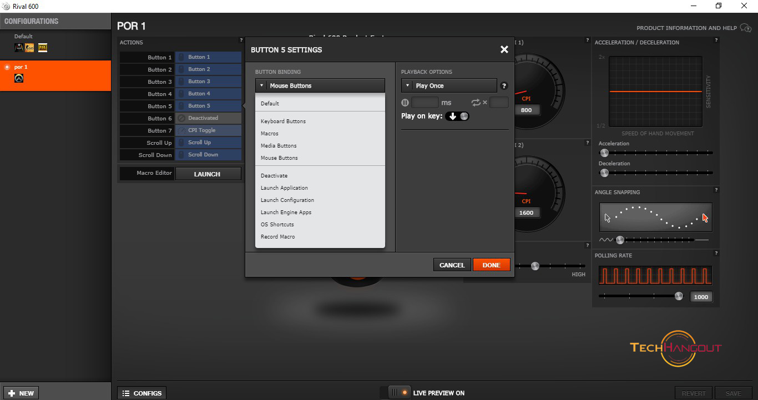Choose Launch Engine Apps option
The image size is (758, 400).
pyautogui.click(x=320, y=212)
